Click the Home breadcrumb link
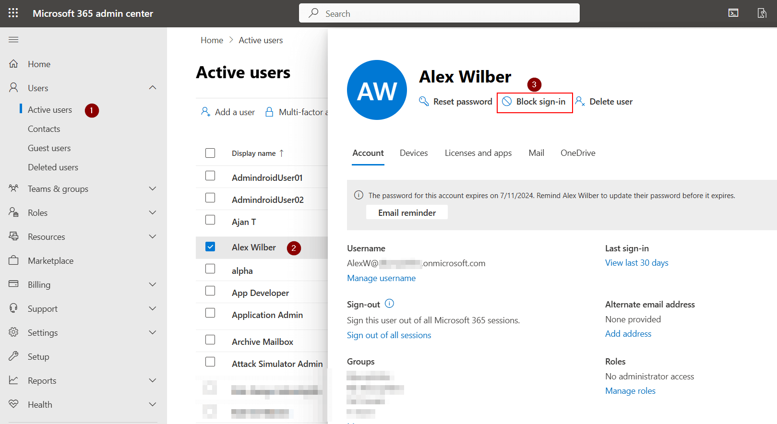Viewport: 777px width, 424px height. (212, 40)
